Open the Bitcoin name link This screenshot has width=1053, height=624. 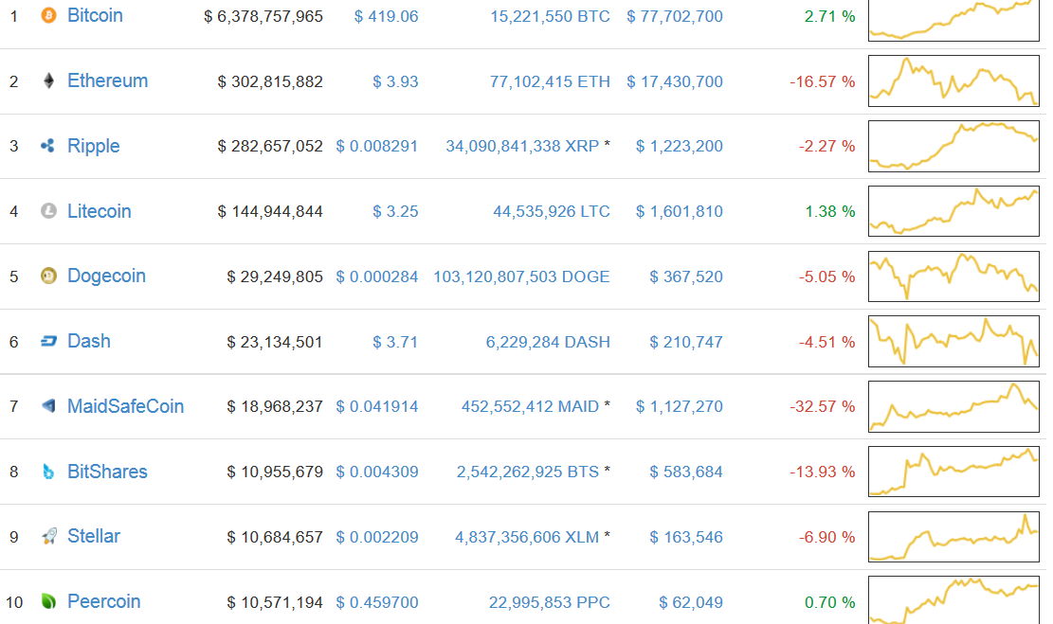(95, 15)
